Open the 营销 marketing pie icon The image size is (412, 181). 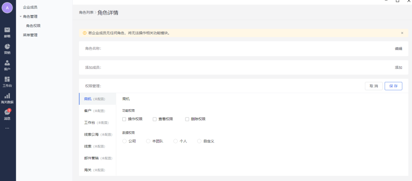[7, 47]
